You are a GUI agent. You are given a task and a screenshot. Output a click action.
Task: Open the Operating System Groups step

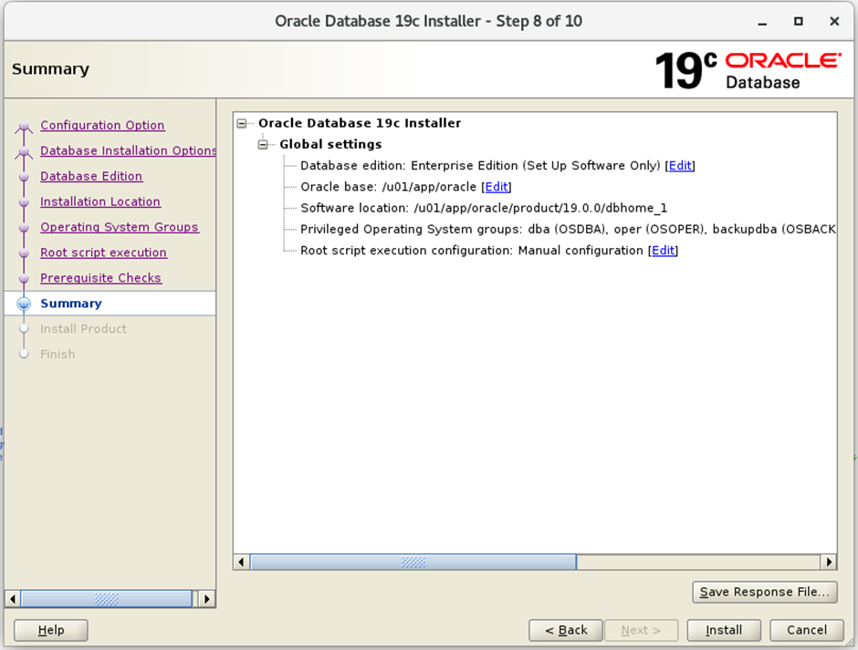(120, 227)
